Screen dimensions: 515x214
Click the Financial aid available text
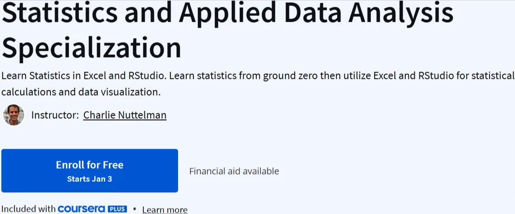point(234,171)
